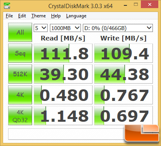This screenshot has height=146, width=161.
Task: Maximize the CrystalDiskMark window
Action: [136, 5]
